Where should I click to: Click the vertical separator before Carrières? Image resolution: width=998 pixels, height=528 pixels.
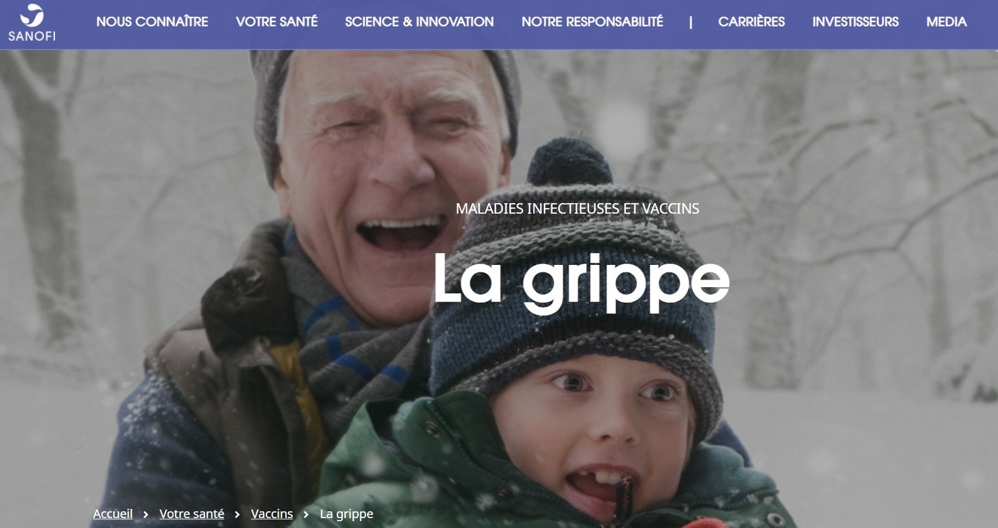pos(691,22)
